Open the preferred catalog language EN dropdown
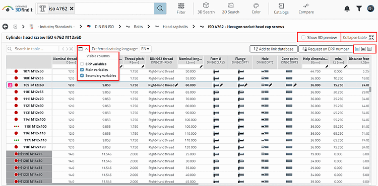Screen dimensions: 378x186 145,49
